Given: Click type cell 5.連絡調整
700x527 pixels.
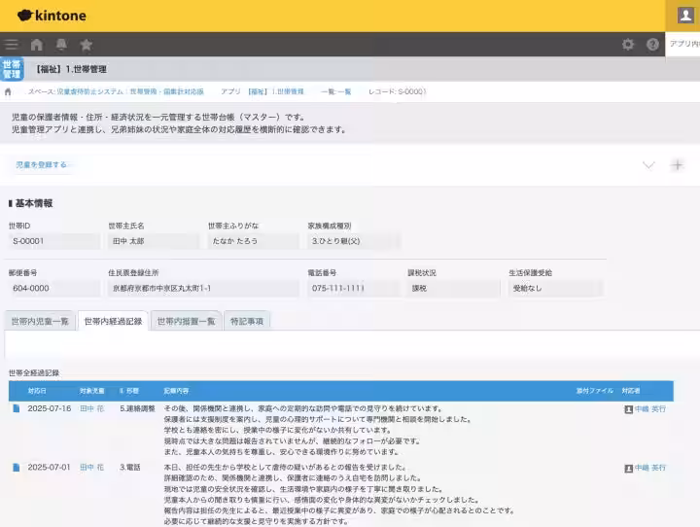Looking at the screenshot, I should point(137,408).
